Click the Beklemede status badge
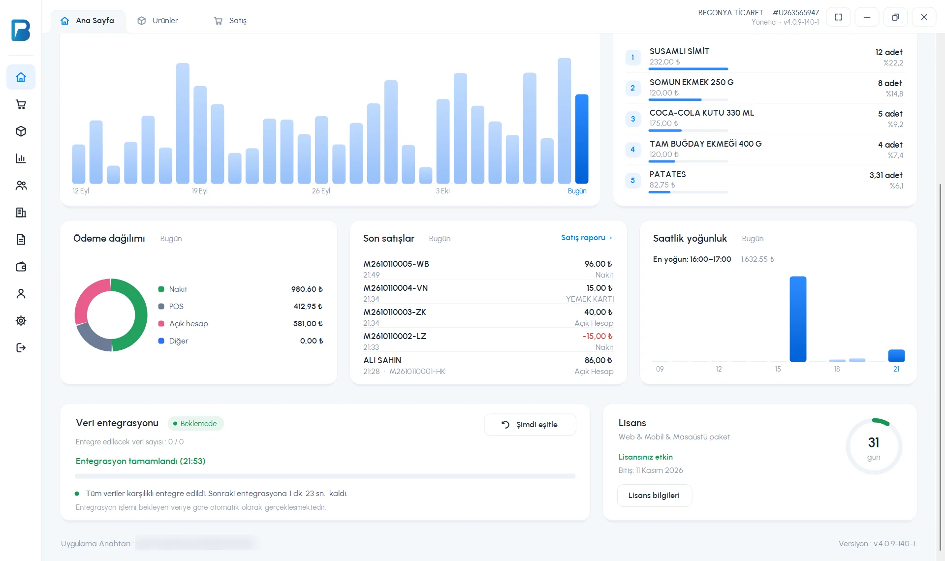This screenshot has height=561, width=945. click(x=195, y=424)
